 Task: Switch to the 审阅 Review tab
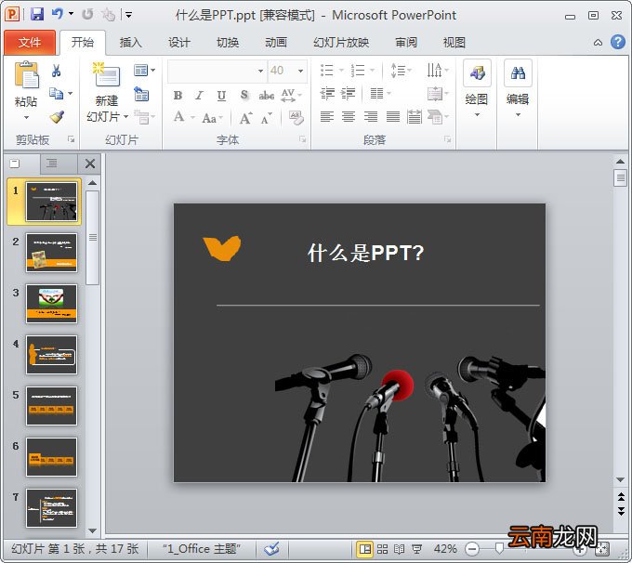point(406,43)
